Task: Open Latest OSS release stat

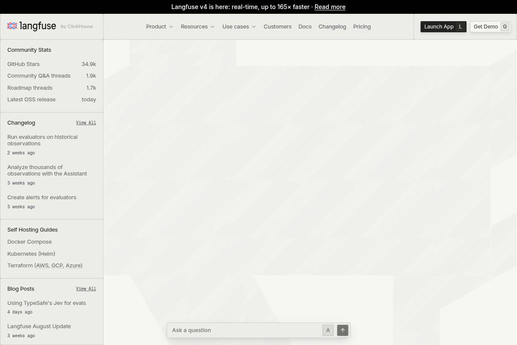Action: click(x=52, y=100)
